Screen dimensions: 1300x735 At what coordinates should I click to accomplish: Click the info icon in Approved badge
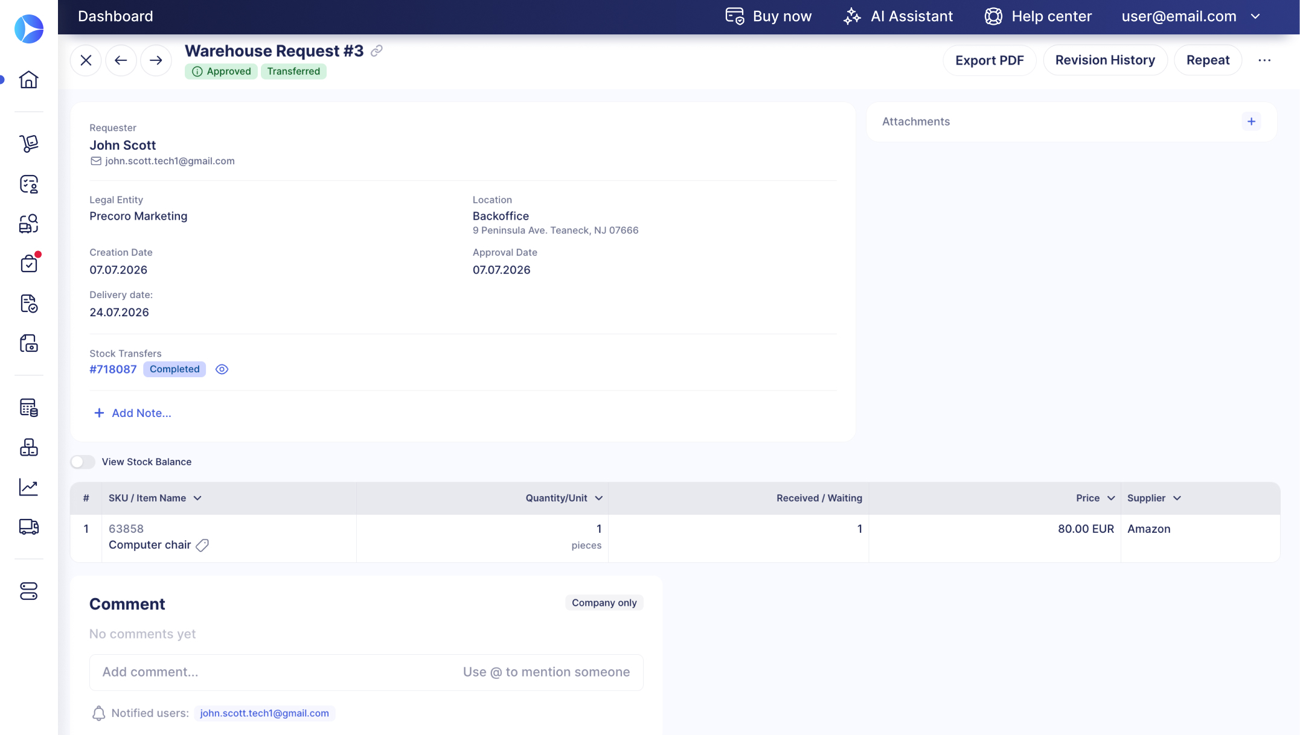[x=197, y=71]
